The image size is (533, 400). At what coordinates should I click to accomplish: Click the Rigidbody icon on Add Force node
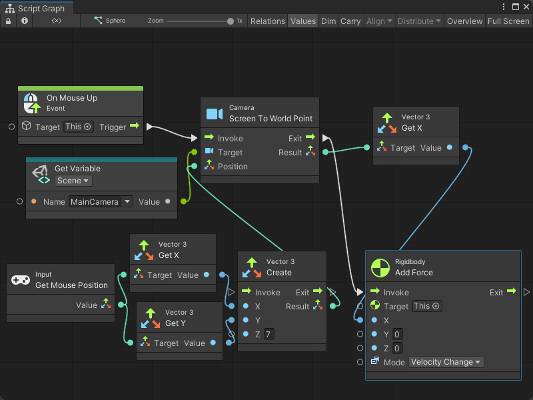pyautogui.click(x=380, y=268)
